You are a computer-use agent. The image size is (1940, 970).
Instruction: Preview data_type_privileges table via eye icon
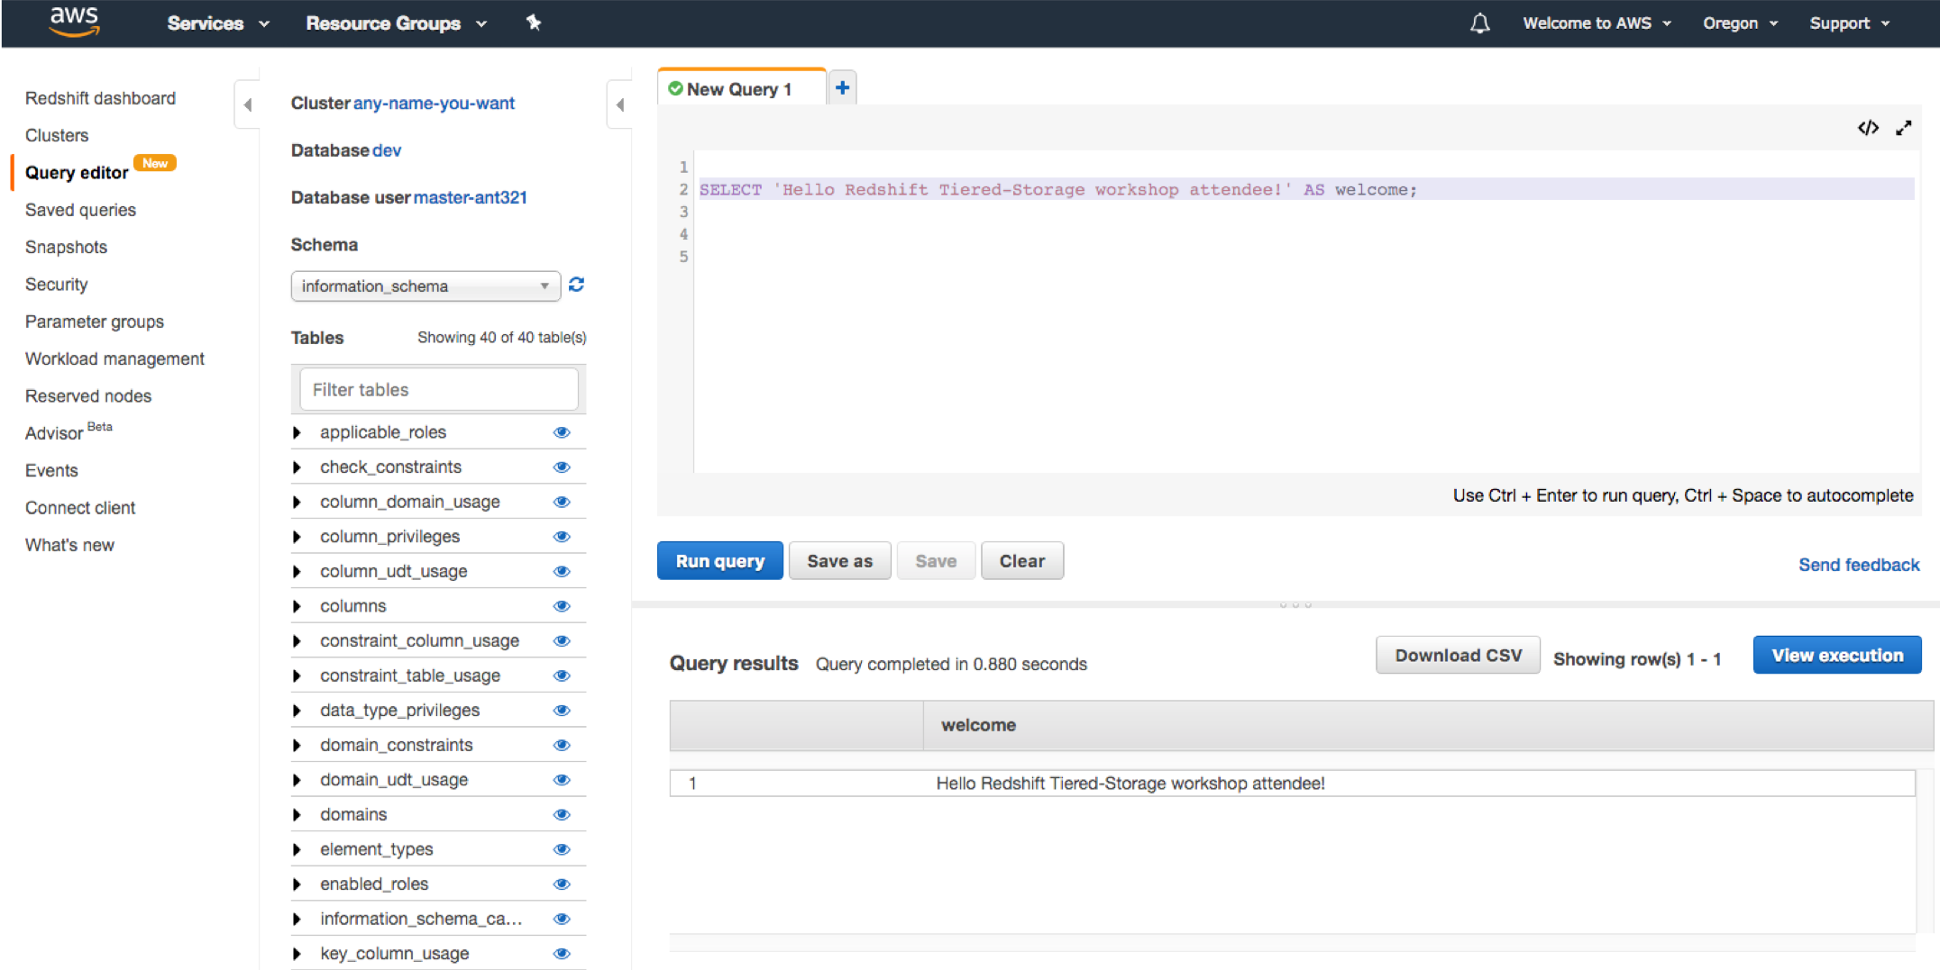click(562, 710)
